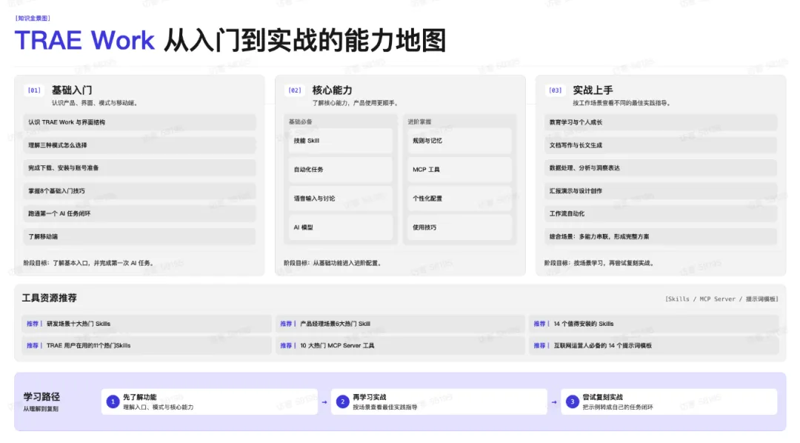Open the '技能 Skill' card
800x443 pixels.
tap(340, 141)
